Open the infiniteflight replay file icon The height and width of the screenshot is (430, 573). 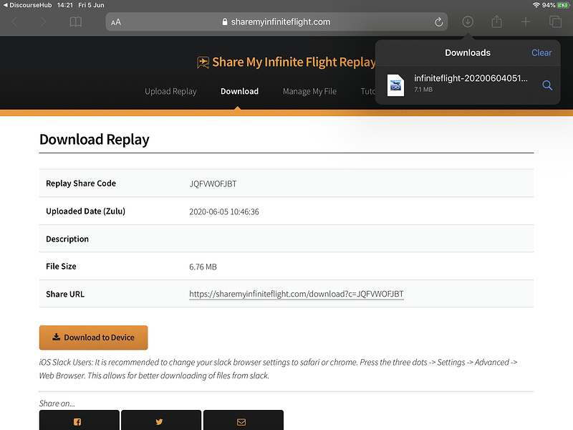pos(396,85)
